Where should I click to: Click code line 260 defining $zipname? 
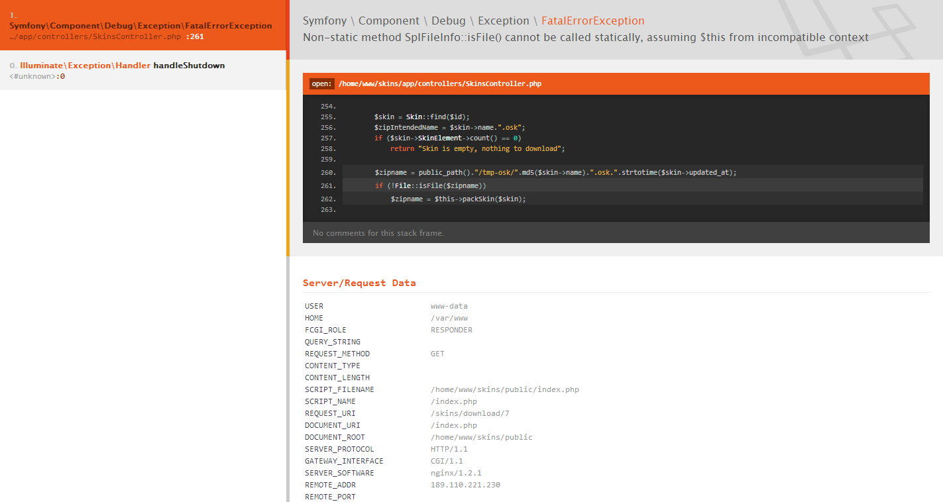click(x=633, y=172)
